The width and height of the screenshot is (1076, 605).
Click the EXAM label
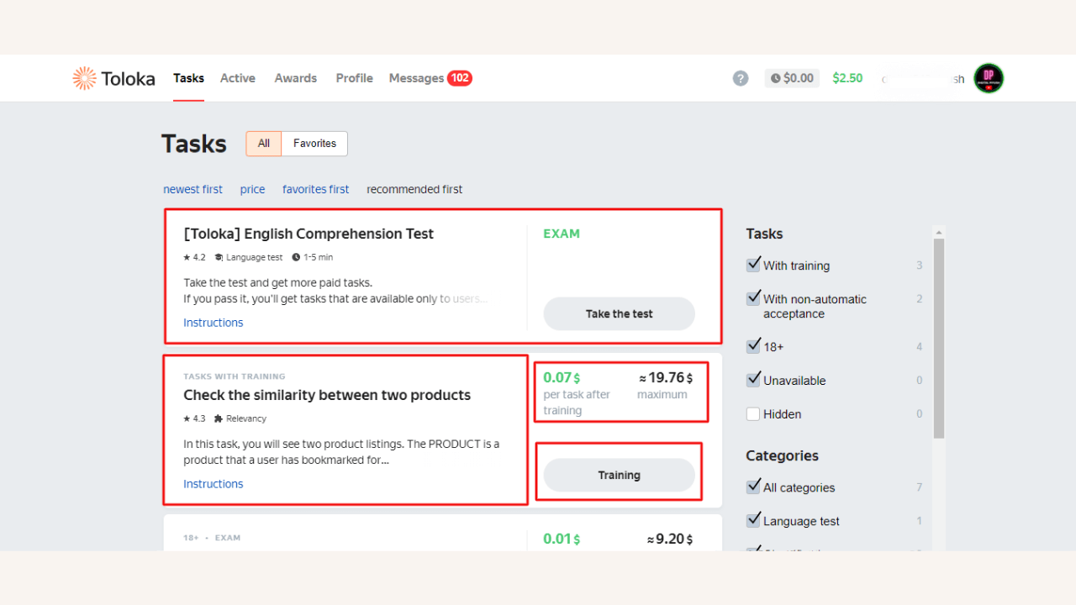(562, 234)
